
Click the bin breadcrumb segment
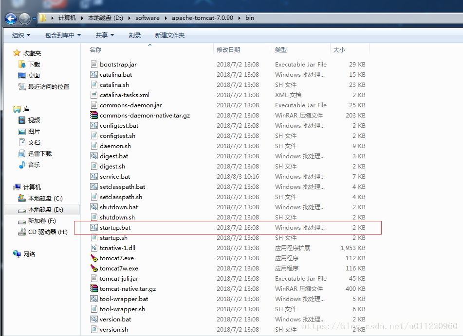click(249, 18)
